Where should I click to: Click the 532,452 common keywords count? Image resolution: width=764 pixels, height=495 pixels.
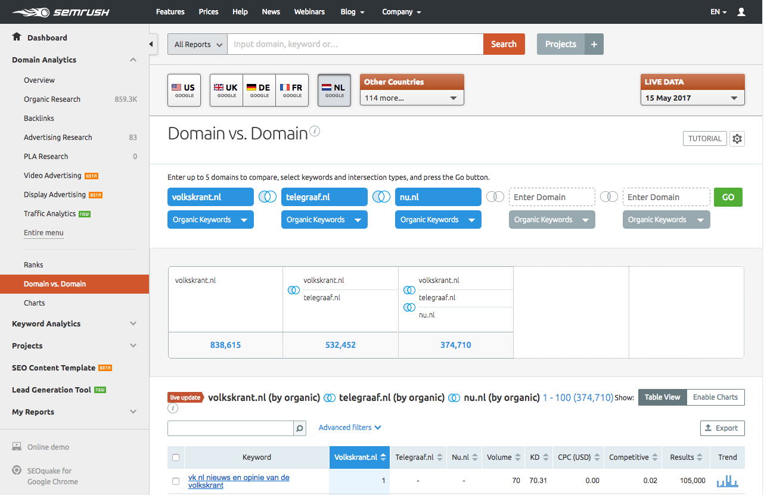tap(340, 345)
